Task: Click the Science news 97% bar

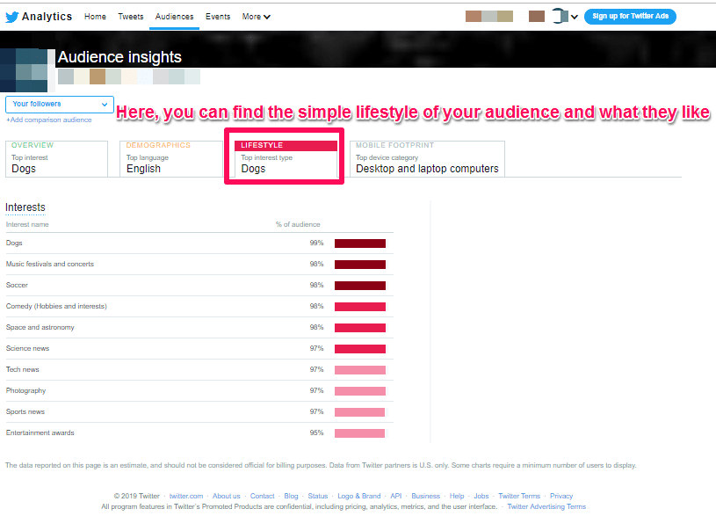Action: click(360, 349)
